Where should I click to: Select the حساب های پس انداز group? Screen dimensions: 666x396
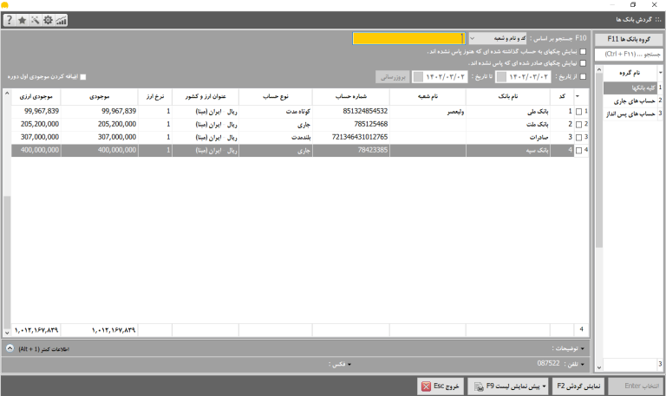630,114
